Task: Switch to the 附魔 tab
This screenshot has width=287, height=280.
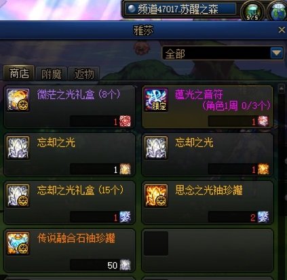Action: pyautogui.click(x=52, y=74)
